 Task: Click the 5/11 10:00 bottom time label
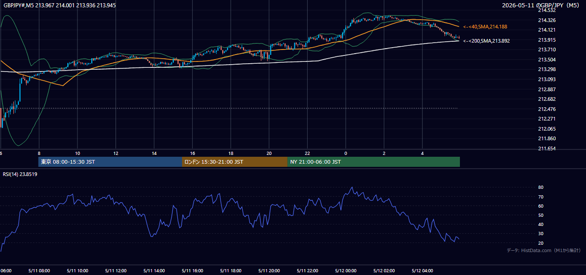[x=77, y=271]
